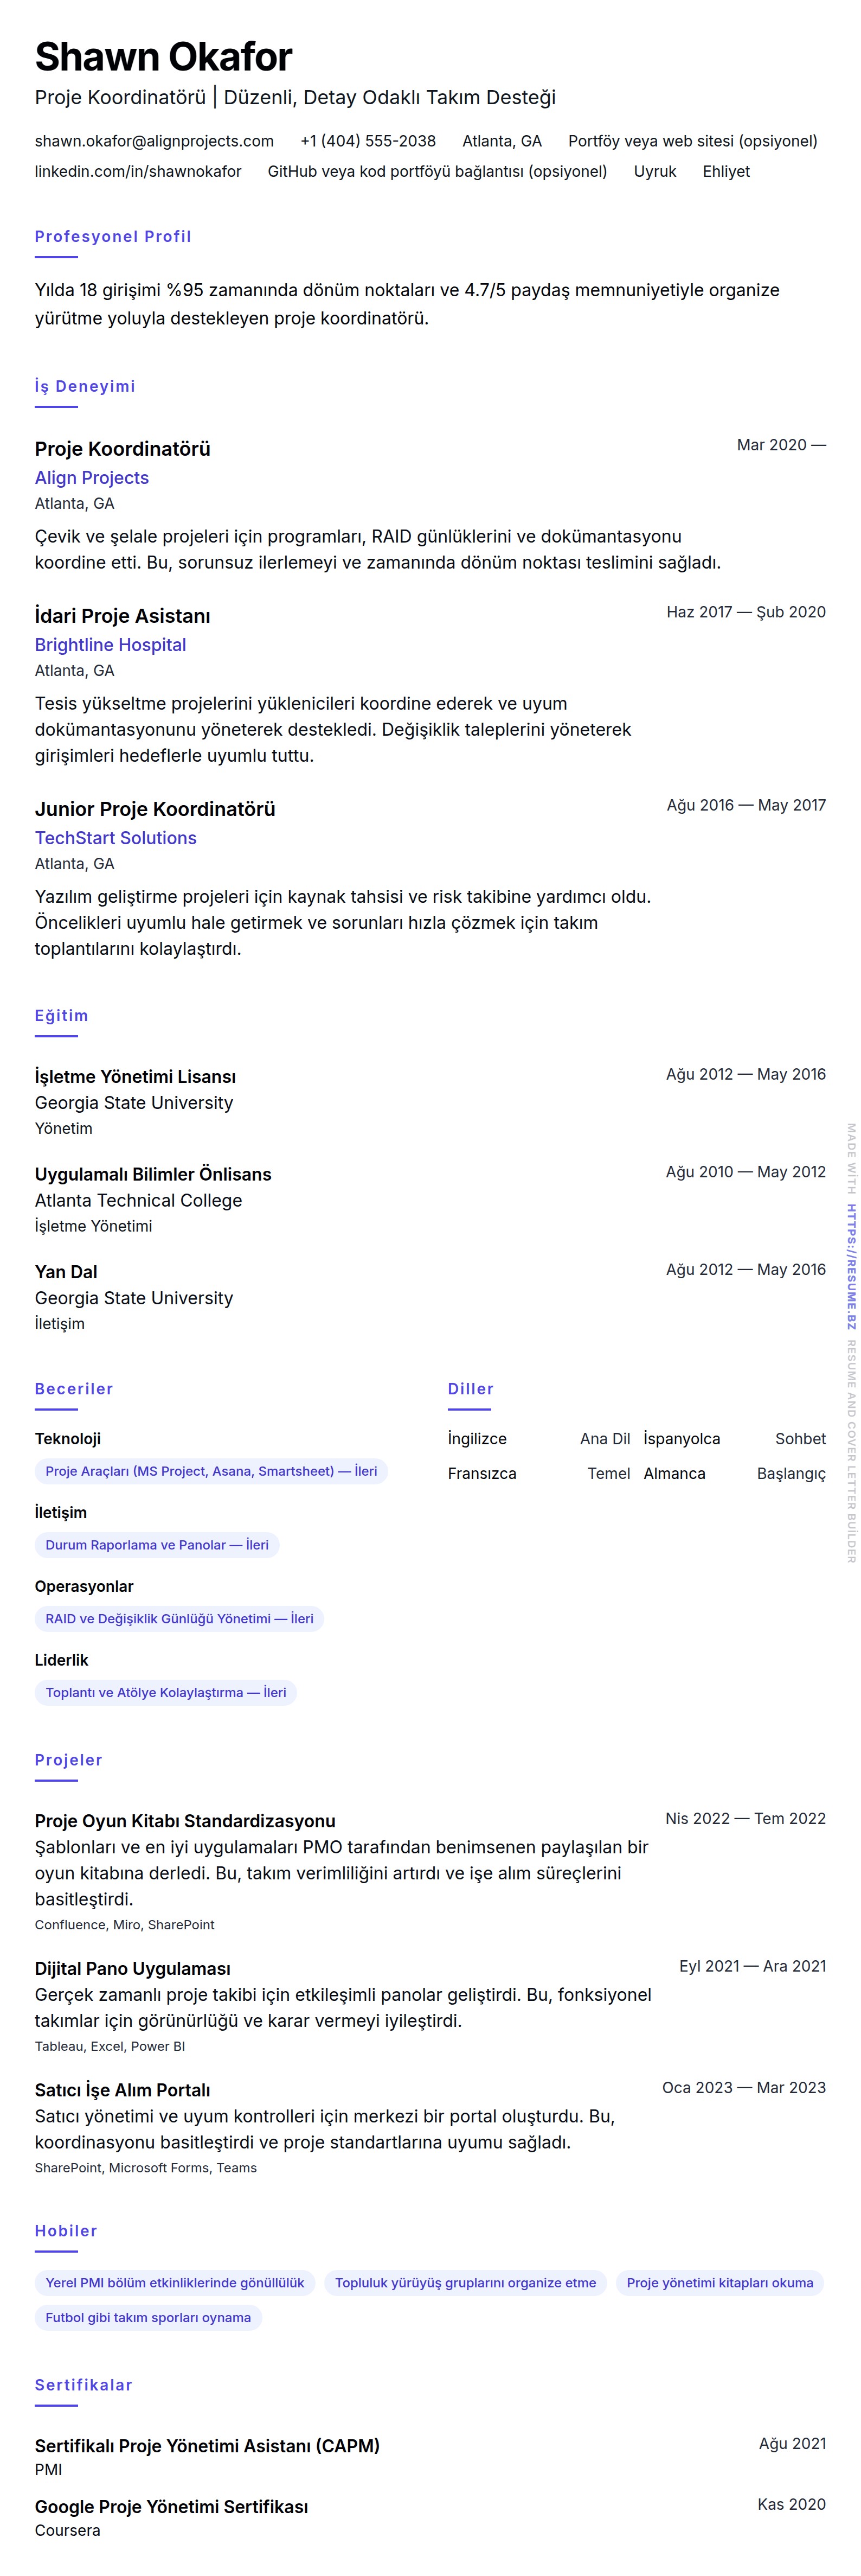Image resolution: width=861 pixels, height=2576 pixels.
Task: Open the HTTPS://RESUME.BZ watermark link
Action: click(x=850, y=1266)
